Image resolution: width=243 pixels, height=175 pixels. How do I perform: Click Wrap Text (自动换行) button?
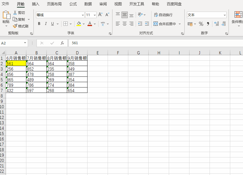[x=163, y=15]
